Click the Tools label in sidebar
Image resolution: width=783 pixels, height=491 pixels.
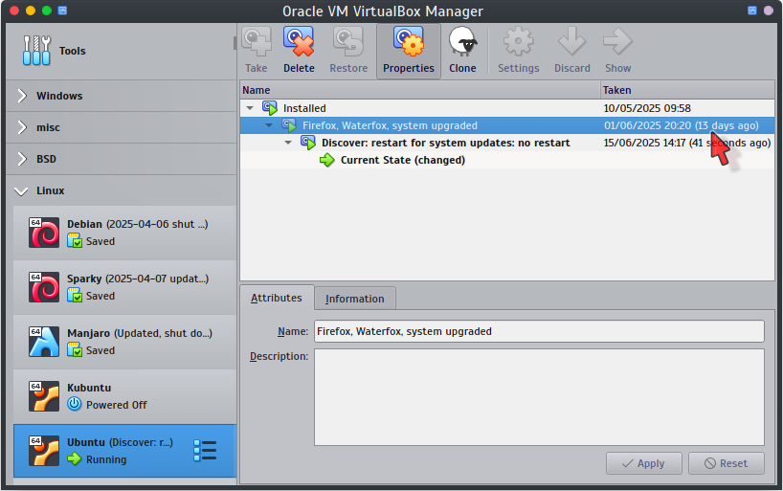[x=73, y=51]
